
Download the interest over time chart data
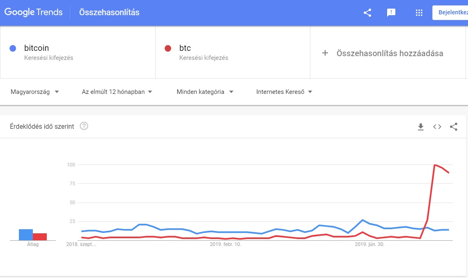[421, 127]
